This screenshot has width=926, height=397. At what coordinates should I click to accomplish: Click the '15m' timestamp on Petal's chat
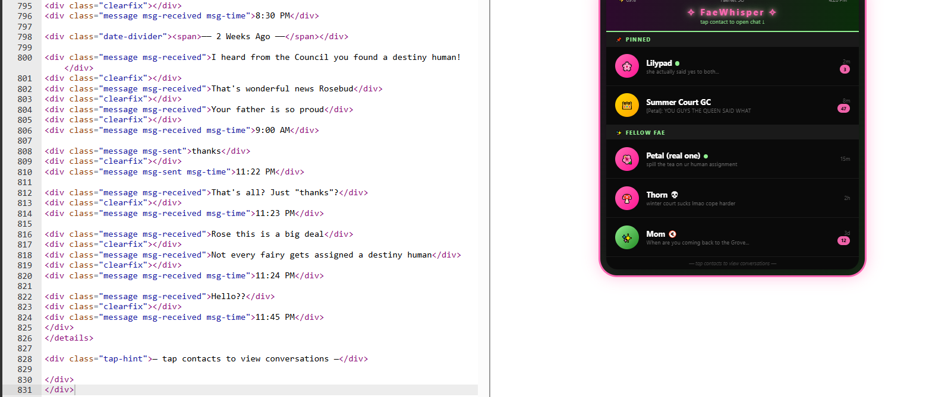click(845, 159)
